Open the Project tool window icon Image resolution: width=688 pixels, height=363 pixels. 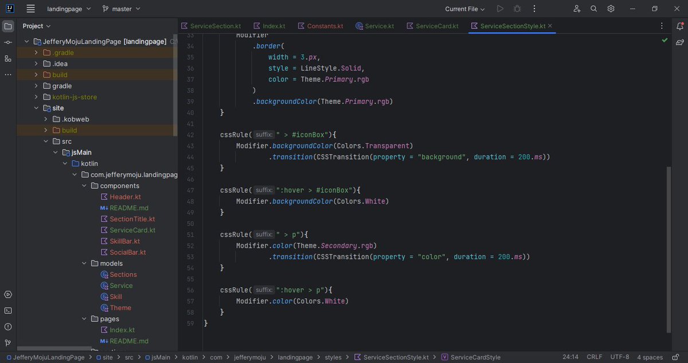coord(8,26)
